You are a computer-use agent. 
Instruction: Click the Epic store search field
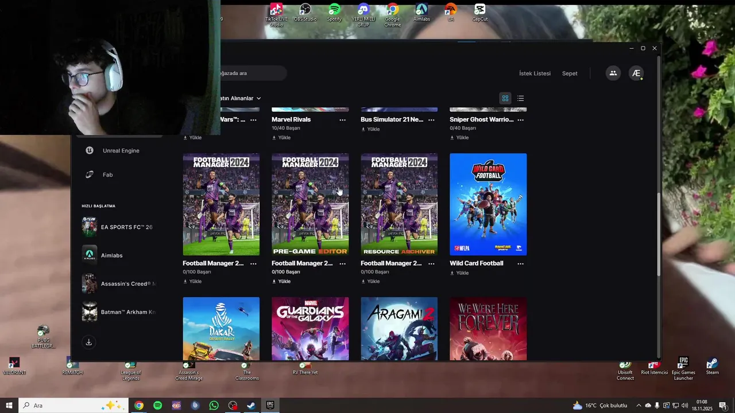click(253, 73)
